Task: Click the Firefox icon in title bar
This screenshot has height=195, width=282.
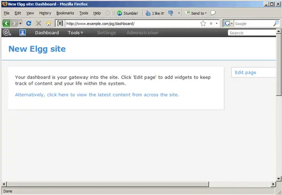Action: coord(5,4)
